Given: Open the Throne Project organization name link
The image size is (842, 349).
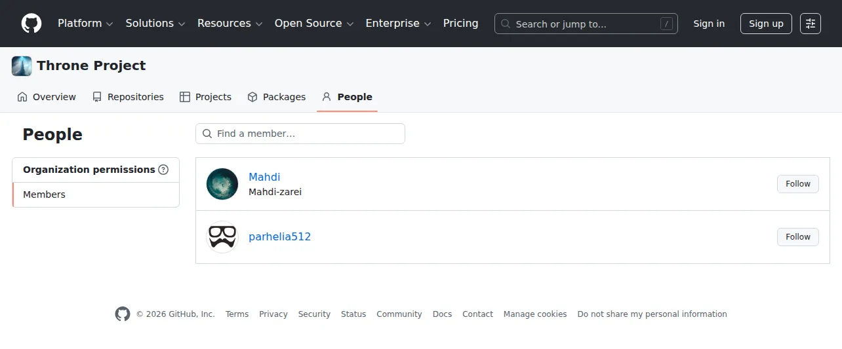Looking at the screenshot, I should 91,65.
